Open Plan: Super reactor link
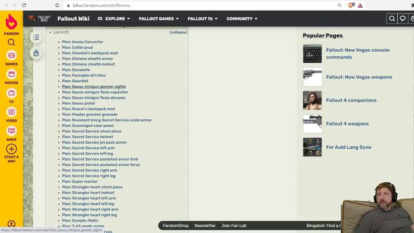This screenshot has width=414, height=233. pyautogui.click(x=80, y=181)
